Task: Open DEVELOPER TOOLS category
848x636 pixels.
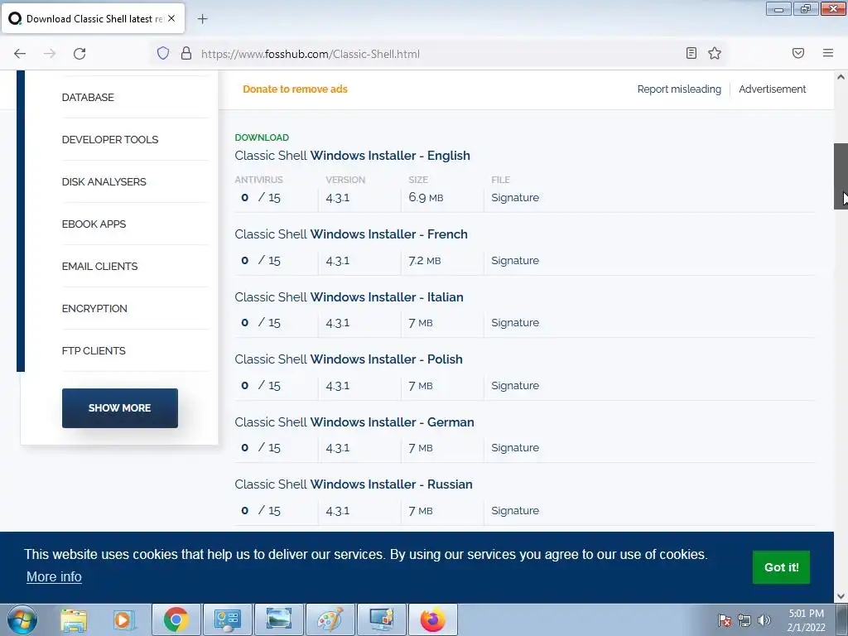Action: [x=110, y=139]
